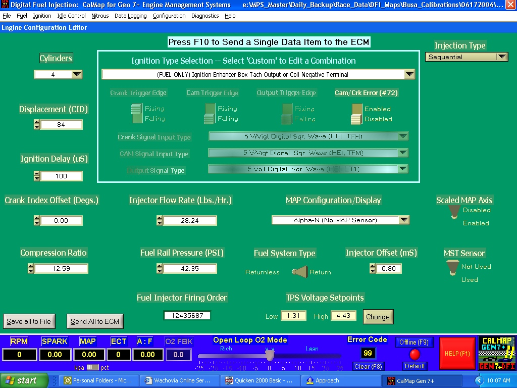Switch to Wachovia Online taskbar item
The width and height of the screenshot is (517, 388).
(179, 380)
